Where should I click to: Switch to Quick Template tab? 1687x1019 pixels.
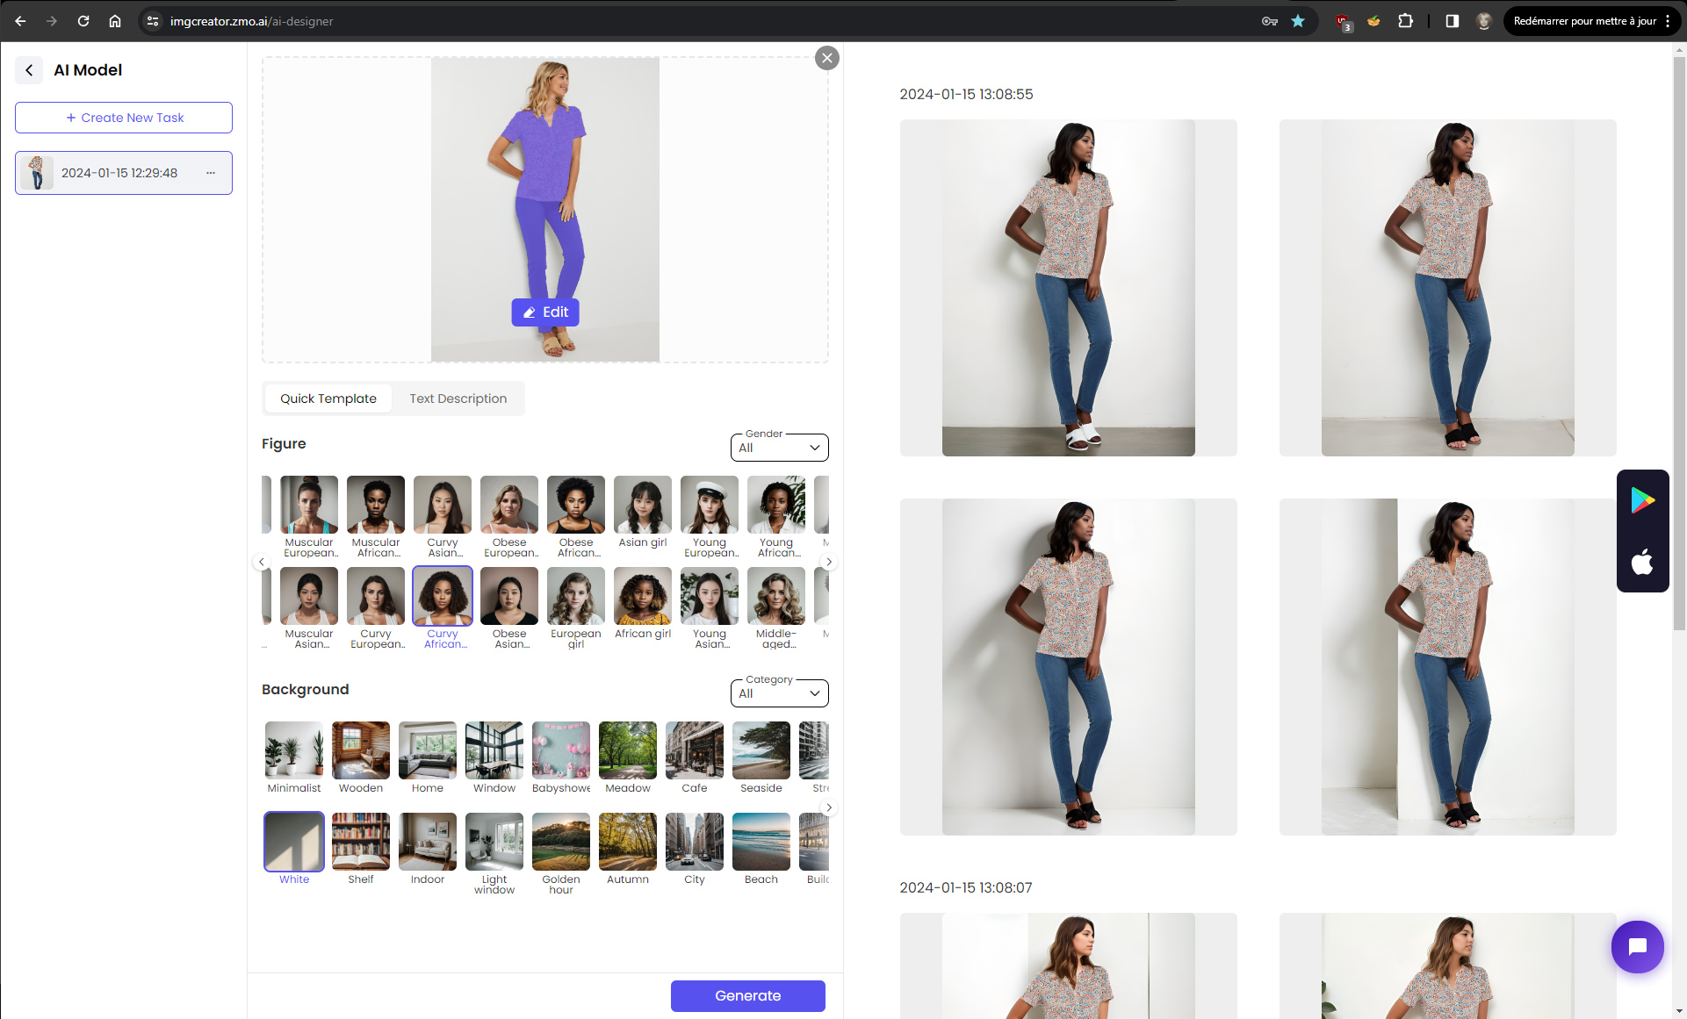[x=328, y=398]
